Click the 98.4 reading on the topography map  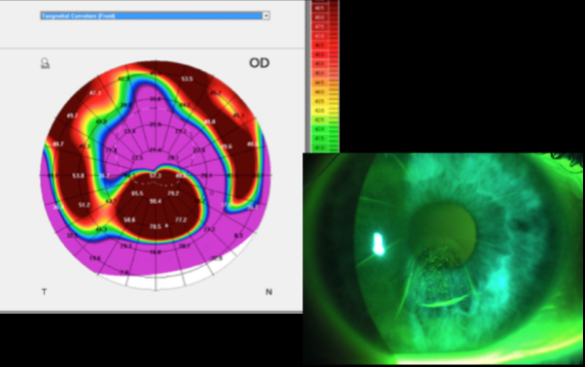click(x=155, y=201)
